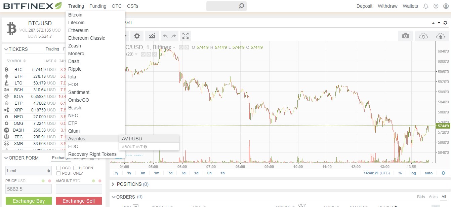Enter fullscreen mode with the expand icon
451x207 pixels.
click(185, 35)
